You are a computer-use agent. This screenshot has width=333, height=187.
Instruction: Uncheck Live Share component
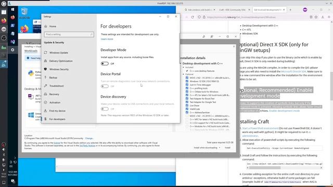pyautogui.click(x=187, y=105)
